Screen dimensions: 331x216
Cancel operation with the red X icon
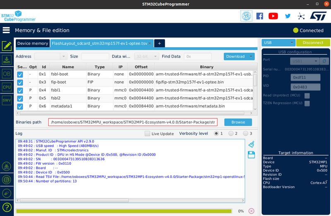click(251, 211)
